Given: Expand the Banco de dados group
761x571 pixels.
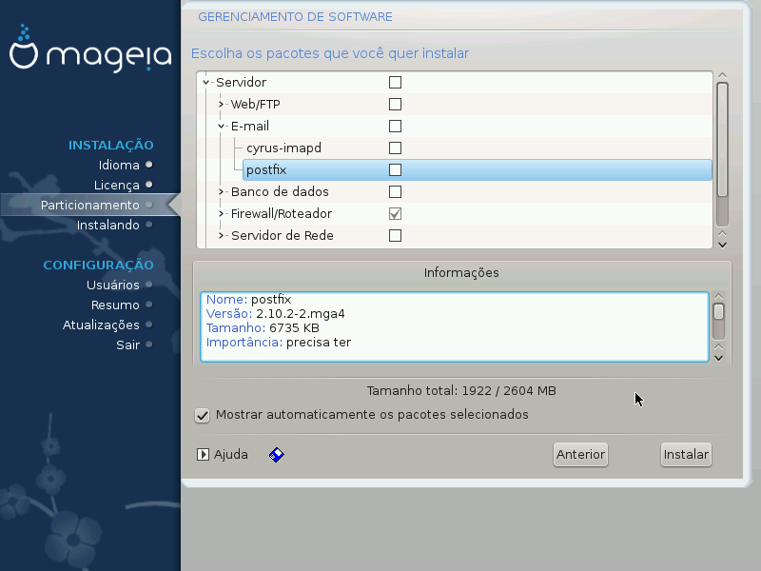Looking at the screenshot, I should click(x=221, y=192).
